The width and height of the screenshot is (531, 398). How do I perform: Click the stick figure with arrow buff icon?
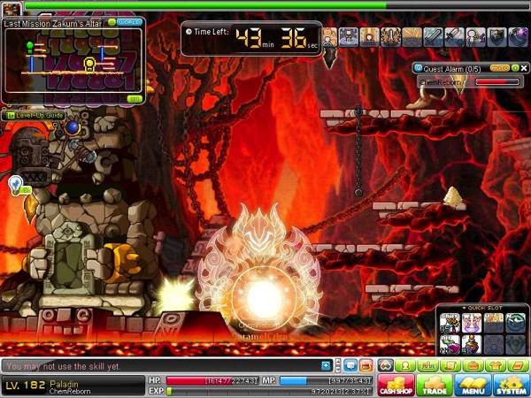pyautogui.click(x=475, y=37)
